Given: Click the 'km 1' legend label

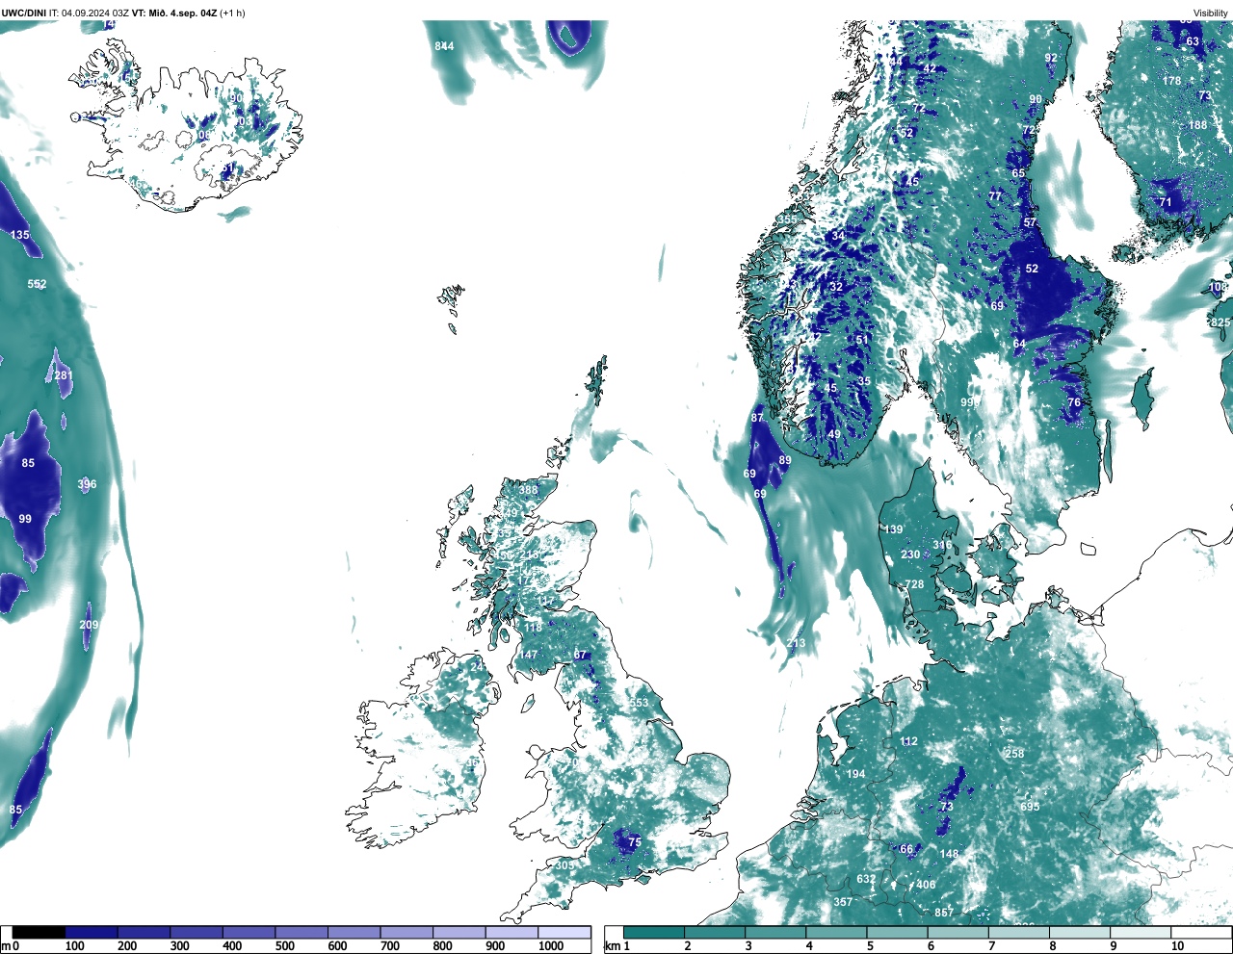Looking at the screenshot, I should pos(617,946).
